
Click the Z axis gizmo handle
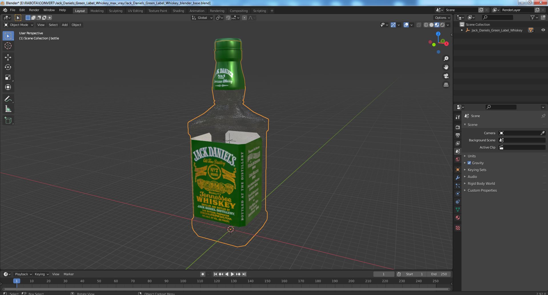(x=438, y=34)
